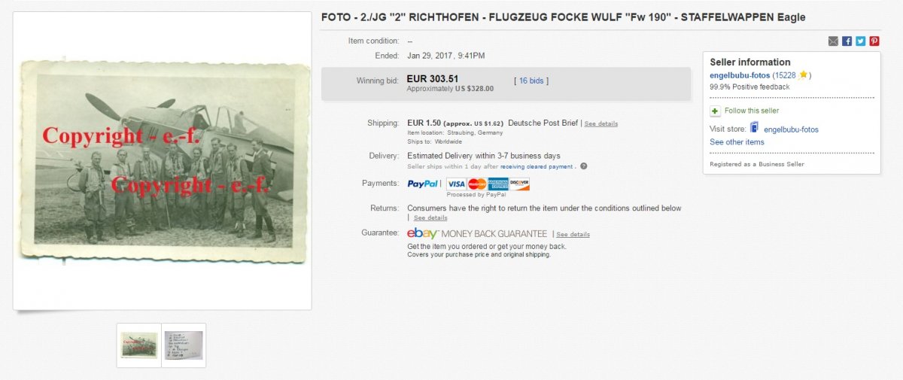
Task: Click the eBay Money Back Guarantee logo
Action: pyautogui.click(x=477, y=234)
